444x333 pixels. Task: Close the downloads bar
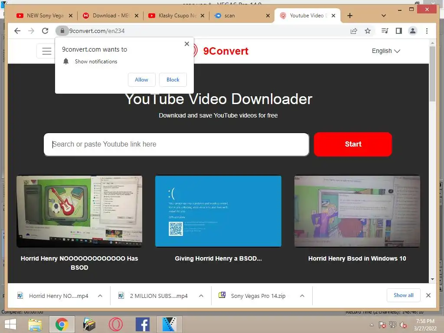(x=428, y=295)
